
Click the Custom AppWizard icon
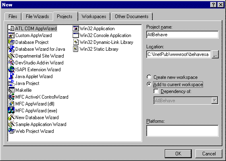(11, 35)
